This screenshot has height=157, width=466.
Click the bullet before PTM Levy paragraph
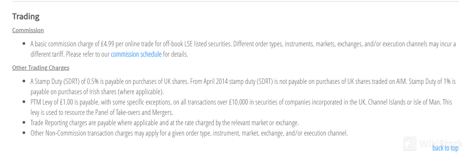(24, 102)
